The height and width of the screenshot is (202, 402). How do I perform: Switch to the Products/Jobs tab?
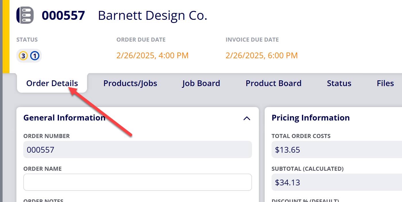click(x=130, y=83)
